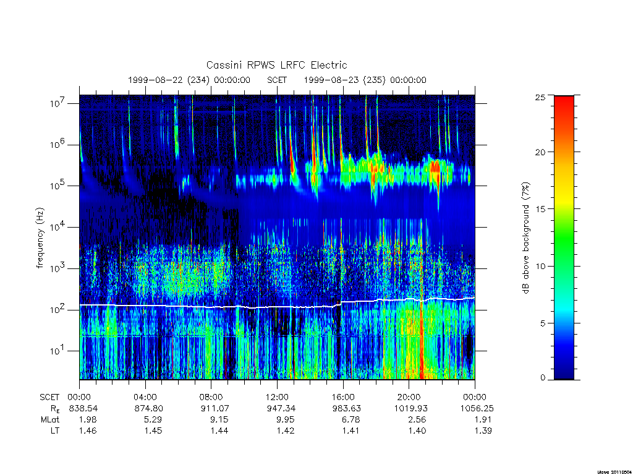Click the R_E value 911.07
The width and height of the screenshot is (633, 475).
coord(215,408)
